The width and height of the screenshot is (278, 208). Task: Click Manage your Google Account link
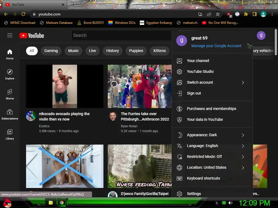tap(216, 46)
